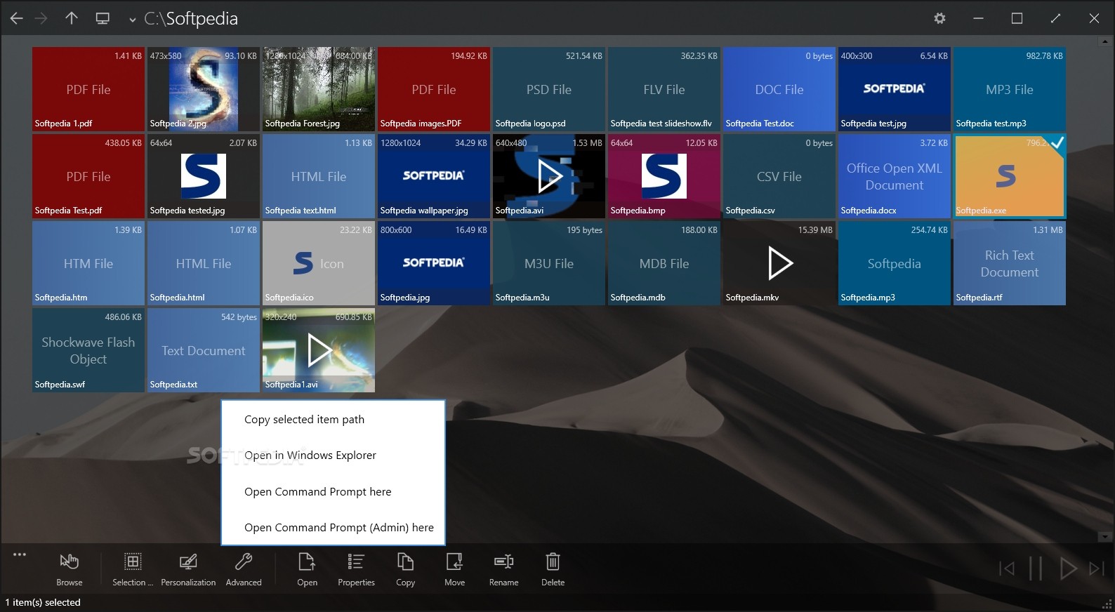
Task: Go forward with the right arrow
Action: (41, 19)
